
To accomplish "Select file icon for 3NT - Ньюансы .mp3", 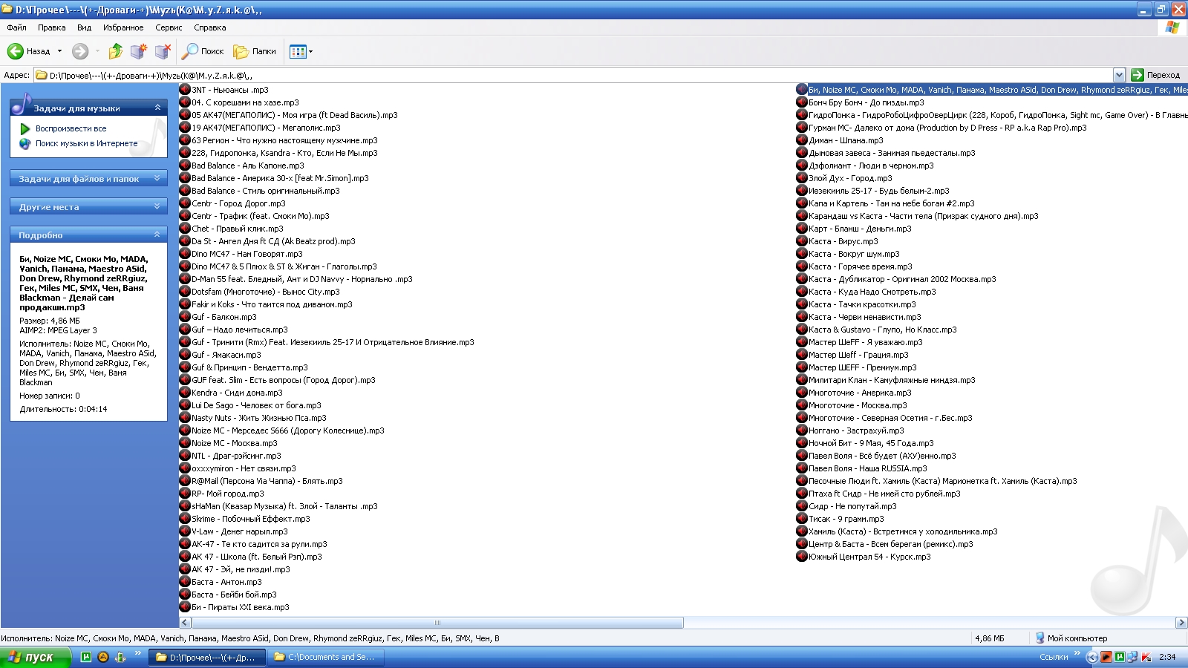I will pos(185,90).
